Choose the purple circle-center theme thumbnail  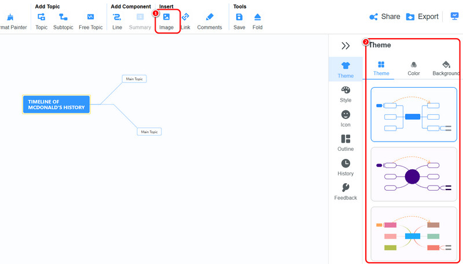(414, 174)
